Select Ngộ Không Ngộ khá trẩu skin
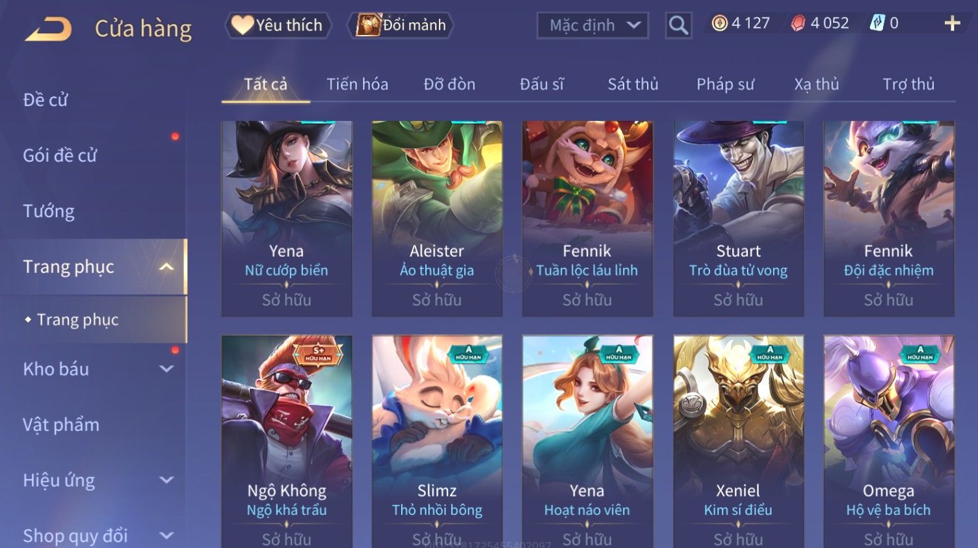This screenshot has height=548, width=978. point(287,441)
